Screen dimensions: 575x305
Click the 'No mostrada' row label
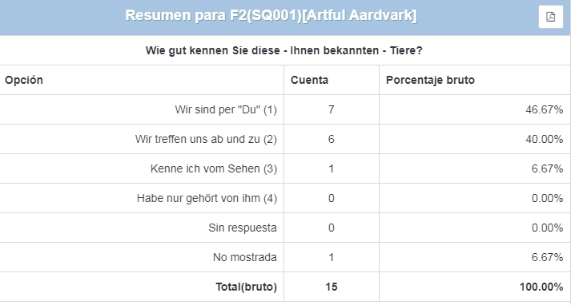tap(244, 257)
